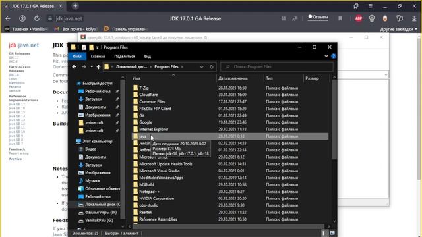Image resolution: width=422 pixels, height=237 pixels.
Task: Reload the jdk.java.net page
Action: pyautogui.click(x=37, y=18)
